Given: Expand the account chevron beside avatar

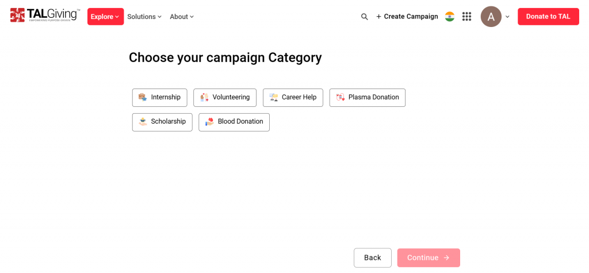Looking at the screenshot, I should (x=507, y=17).
